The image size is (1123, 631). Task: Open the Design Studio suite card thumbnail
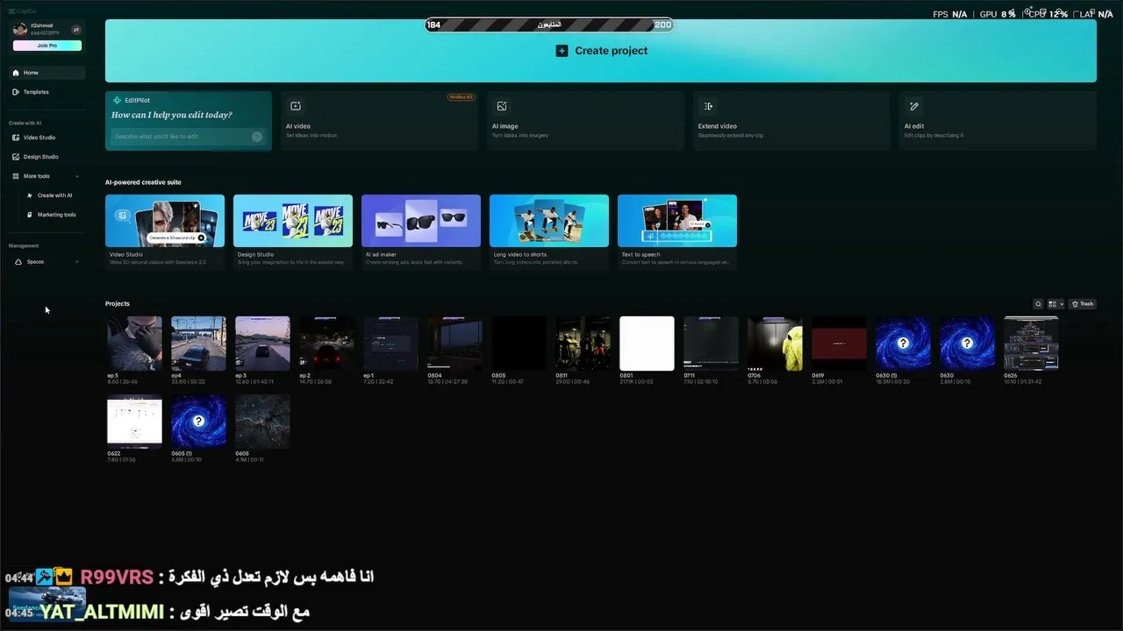(x=293, y=221)
